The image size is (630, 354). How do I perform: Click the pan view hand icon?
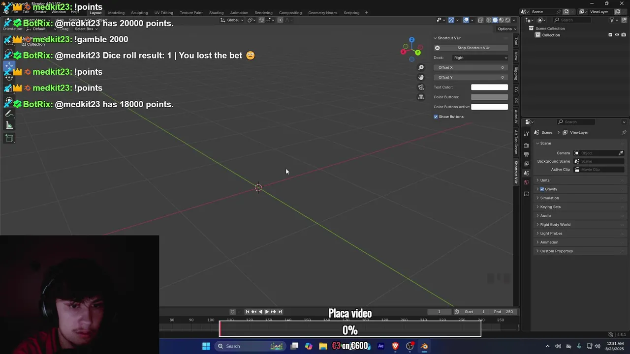pos(421,77)
